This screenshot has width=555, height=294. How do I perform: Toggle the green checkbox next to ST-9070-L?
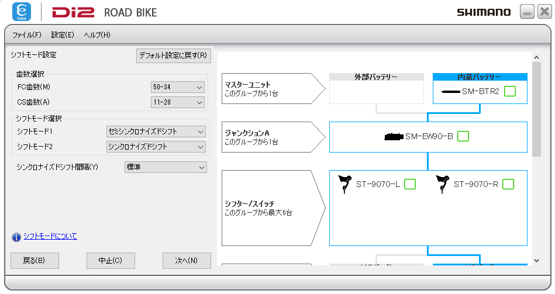coord(410,184)
